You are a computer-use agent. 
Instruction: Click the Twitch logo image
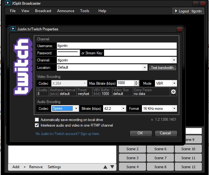(23, 66)
